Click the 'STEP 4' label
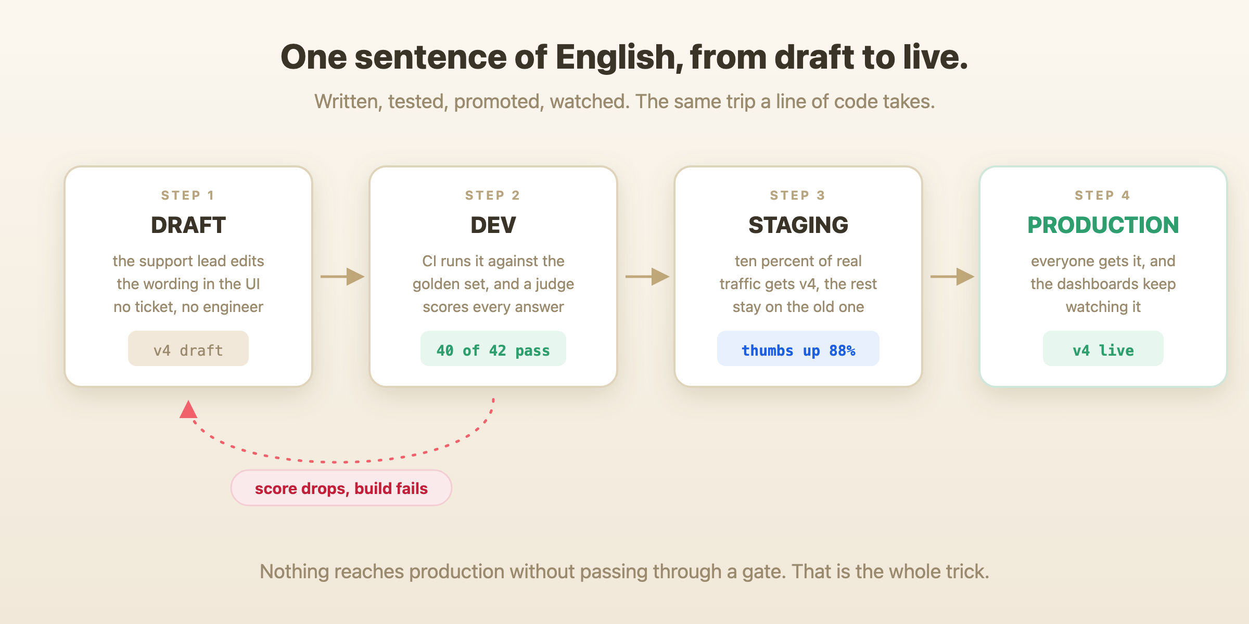The image size is (1249, 624). click(x=1103, y=196)
